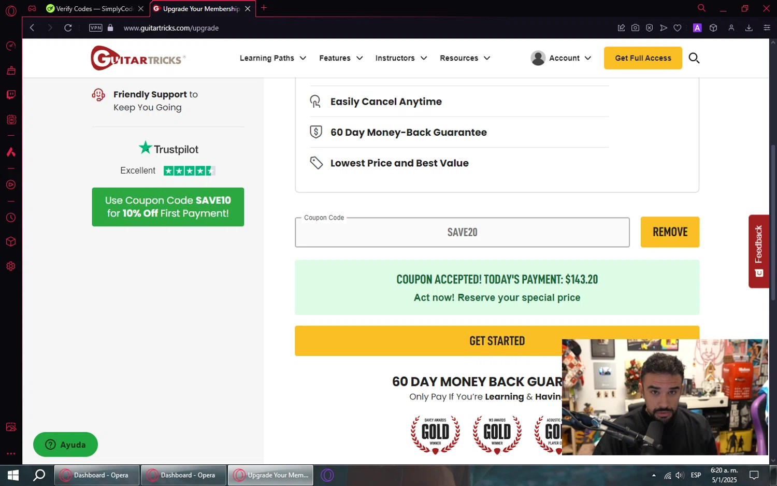Image resolution: width=777 pixels, height=486 pixels.
Task: Expand the Resources dropdown
Action: [x=465, y=58]
